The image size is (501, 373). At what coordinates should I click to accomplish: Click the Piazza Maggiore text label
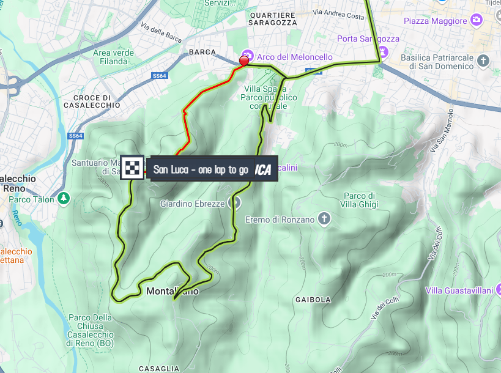(435, 21)
